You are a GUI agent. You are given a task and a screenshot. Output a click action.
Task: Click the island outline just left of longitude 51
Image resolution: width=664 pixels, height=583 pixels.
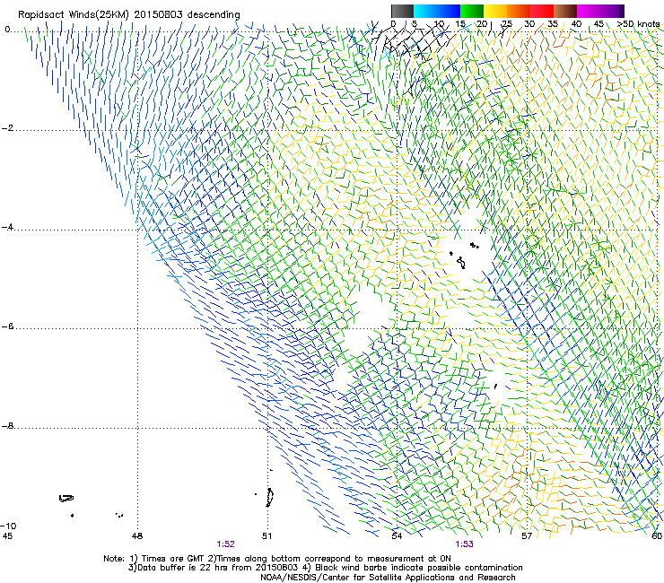269,498
